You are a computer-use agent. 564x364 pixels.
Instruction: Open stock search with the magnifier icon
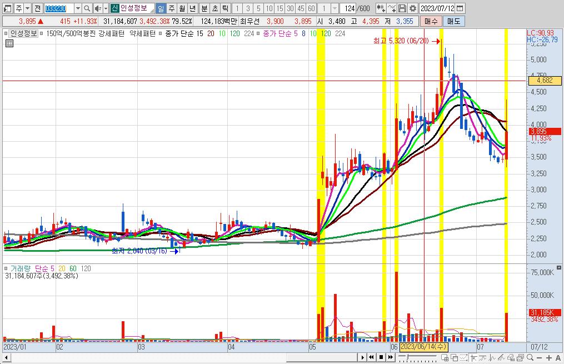point(87,8)
